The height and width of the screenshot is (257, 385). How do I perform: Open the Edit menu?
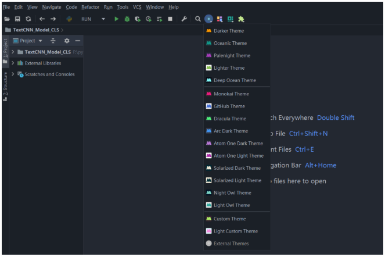(19, 7)
